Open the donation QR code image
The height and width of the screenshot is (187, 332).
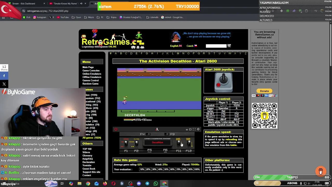point(264,116)
